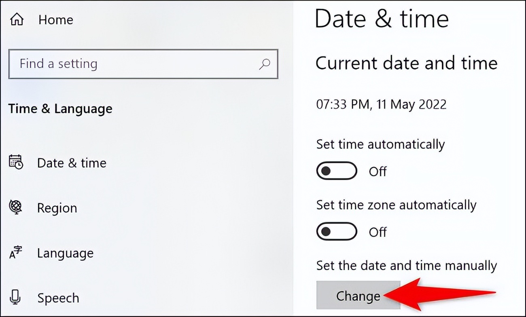526x317 pixels.
Task: Navigate to Language settings
Action: pyautogui.click(x=65, y=253)
